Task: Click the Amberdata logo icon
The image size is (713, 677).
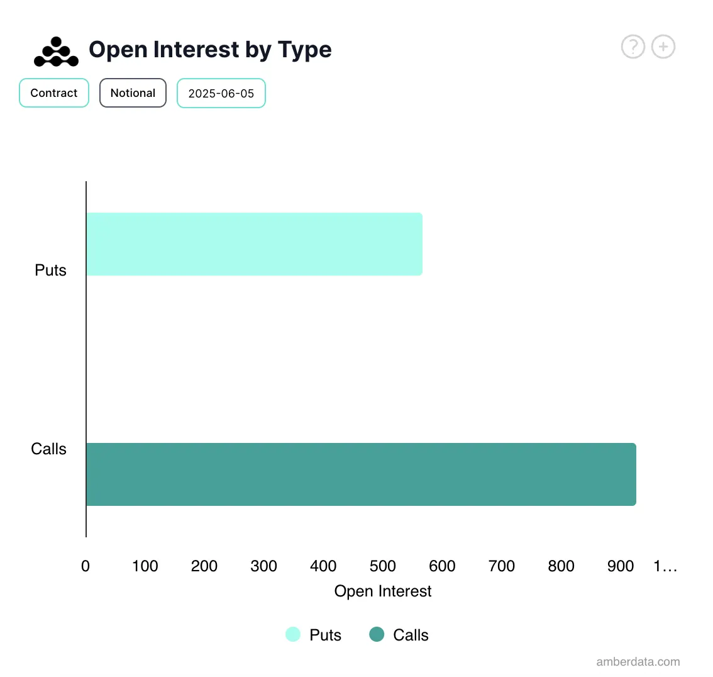Action: (56, 52)
